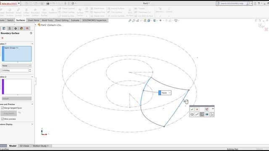Open the View Orientation cube icon
269x151 pixels.
coord(149,21)
